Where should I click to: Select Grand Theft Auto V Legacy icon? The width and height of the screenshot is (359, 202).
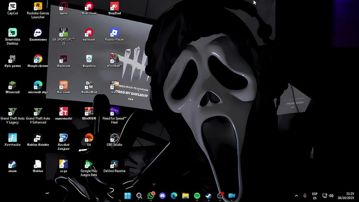click(12, 116)
